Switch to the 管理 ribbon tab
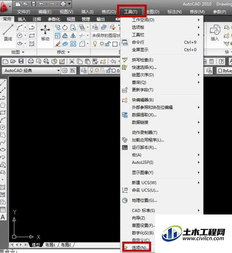Screen dimensions: 232x253 (86, 19)
